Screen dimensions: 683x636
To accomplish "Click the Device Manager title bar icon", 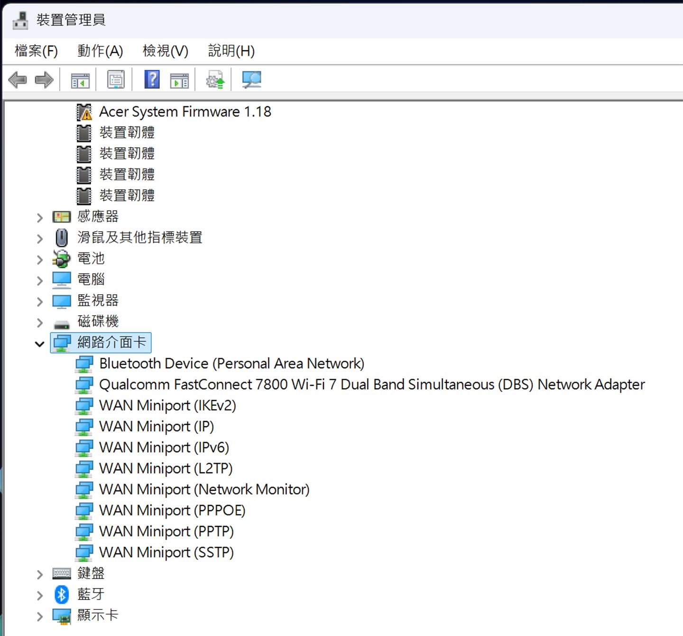I will 20,20.
